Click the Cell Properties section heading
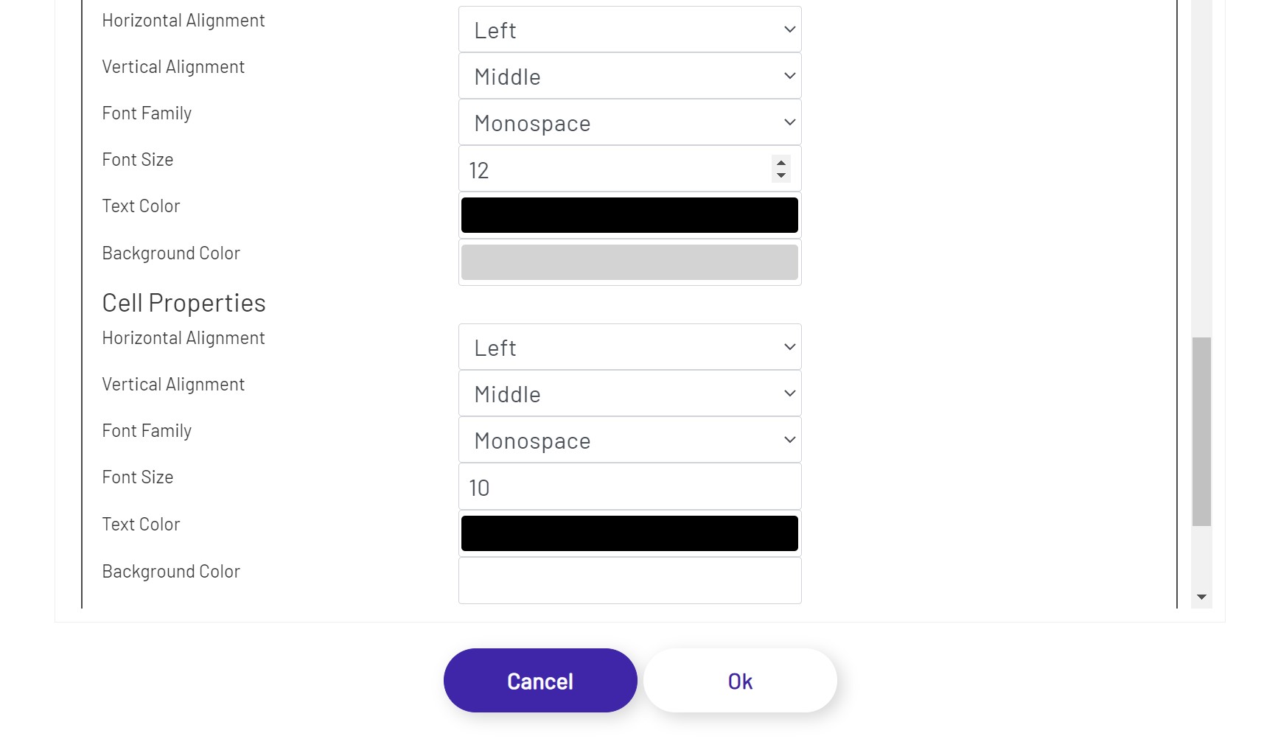Viewport: 1278px width, 750px height. point(184,302)
